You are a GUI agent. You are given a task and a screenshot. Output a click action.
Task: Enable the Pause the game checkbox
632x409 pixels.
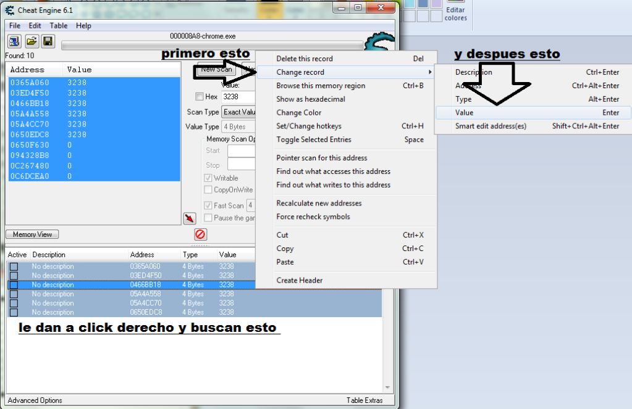[x=208, y=218]
